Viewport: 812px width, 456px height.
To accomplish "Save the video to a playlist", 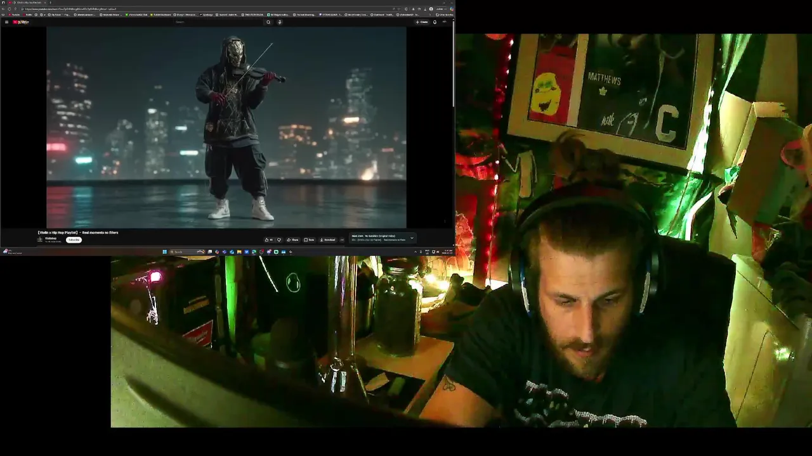I will tap(309, 240).
